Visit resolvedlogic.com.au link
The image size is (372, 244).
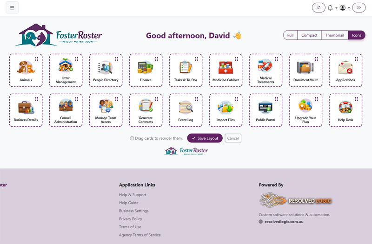[x=284, y=222]
